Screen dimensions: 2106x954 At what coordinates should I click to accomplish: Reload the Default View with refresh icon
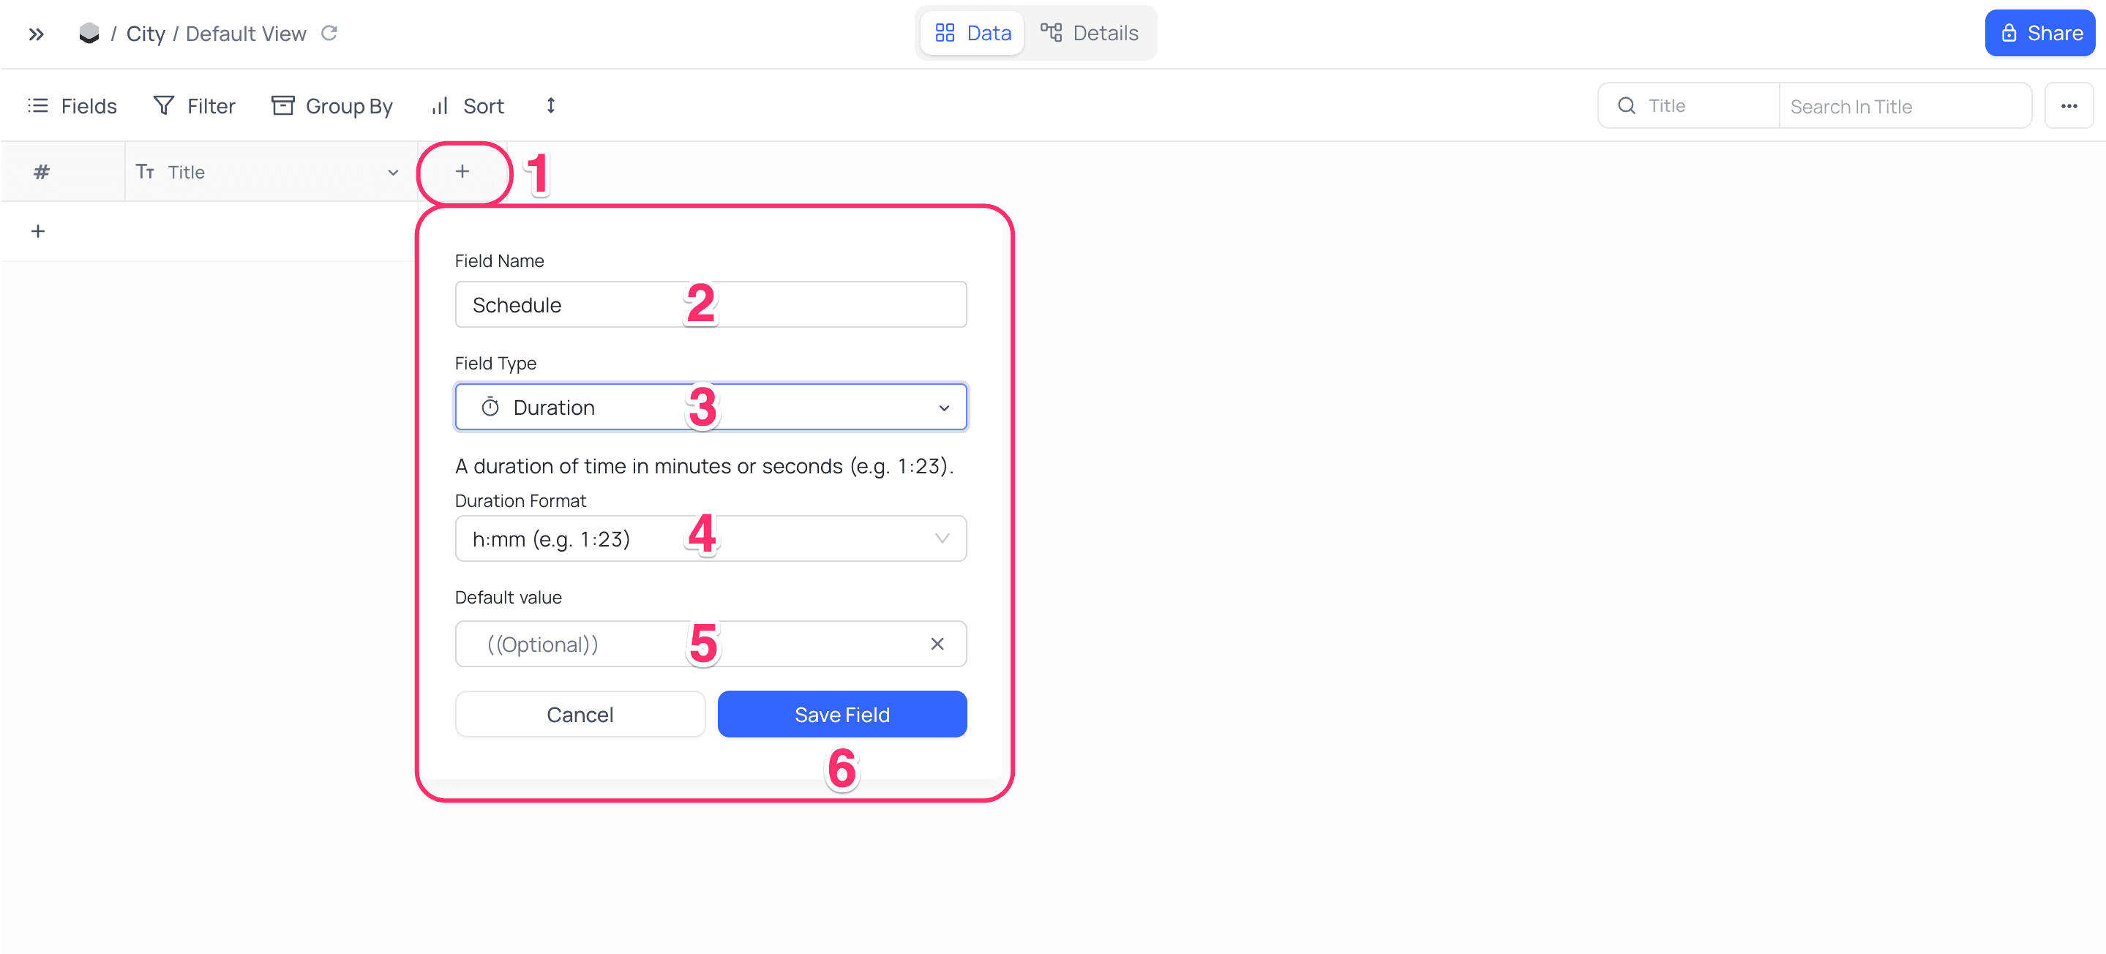[329, 34]
